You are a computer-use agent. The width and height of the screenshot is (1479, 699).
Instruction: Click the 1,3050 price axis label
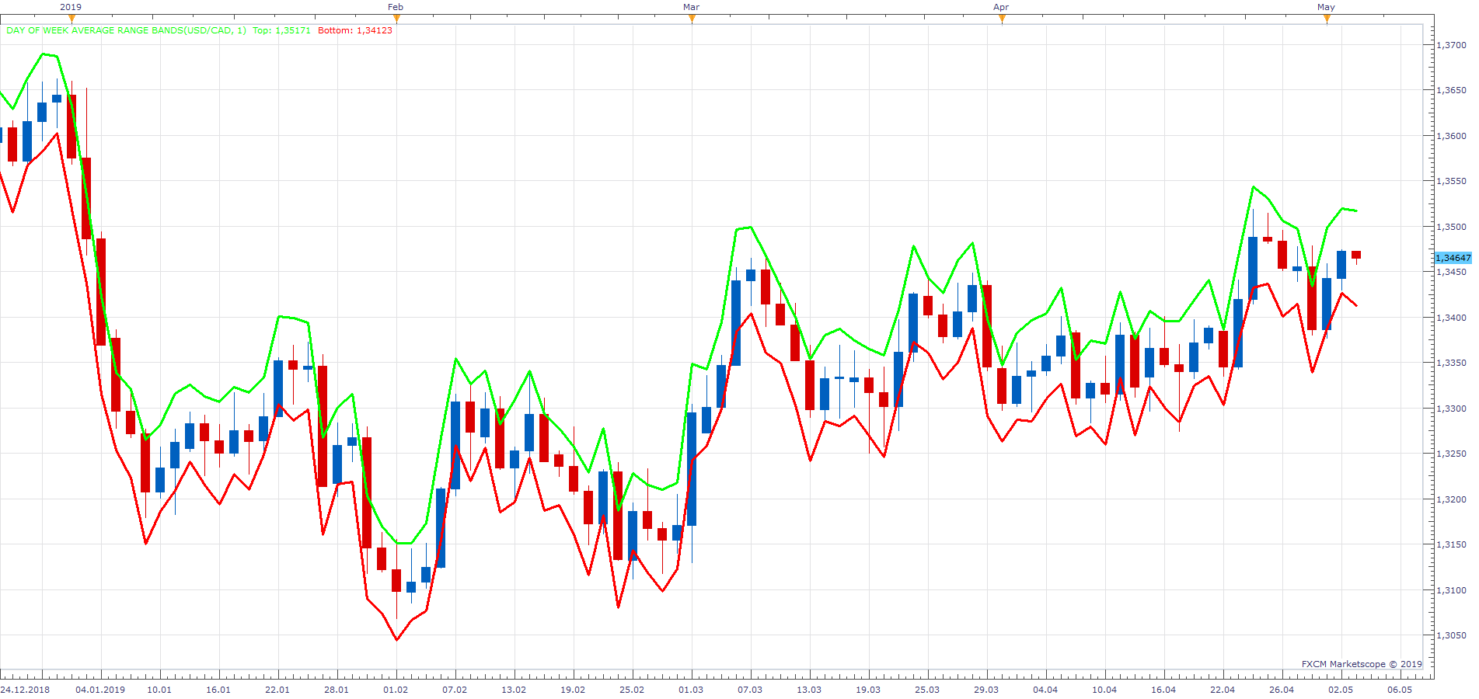point(1451,635)
